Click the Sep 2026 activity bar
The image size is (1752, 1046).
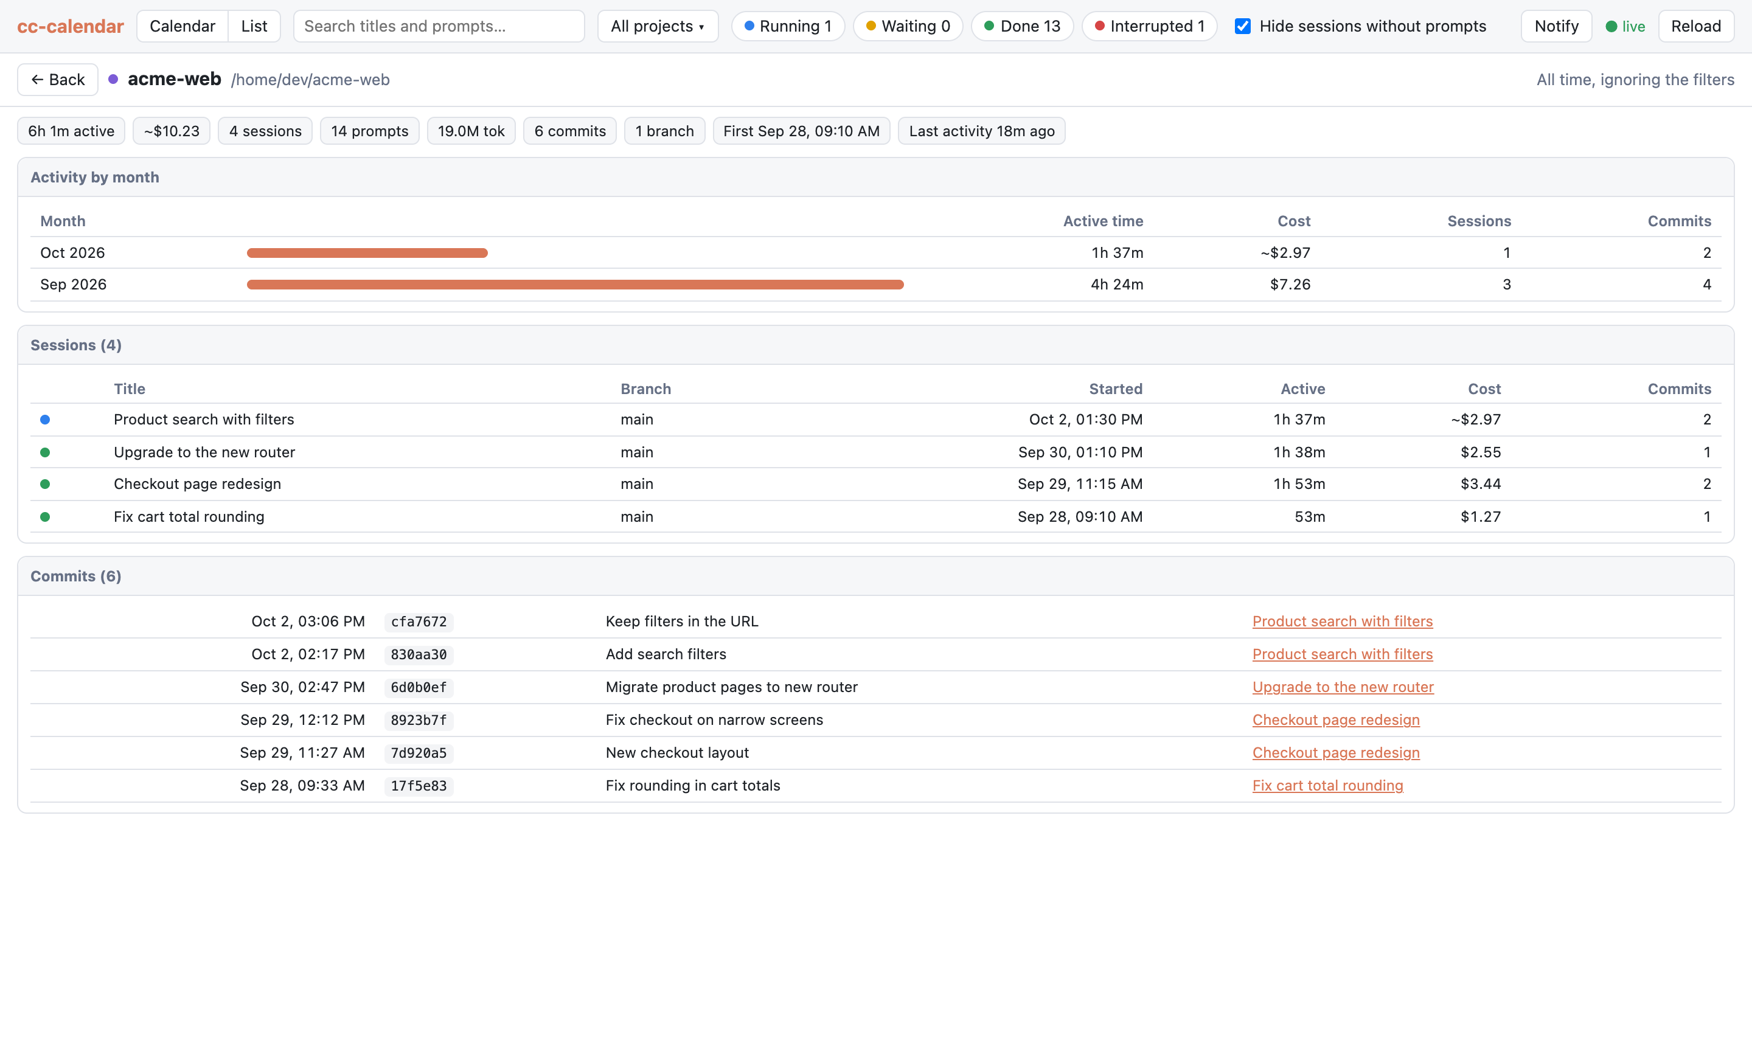coord(575,285)
